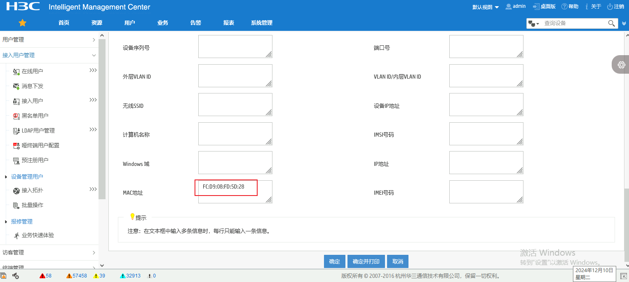Click the cyan warning alarm icon
Screen dimensions: 629x282
click(122, 276)
